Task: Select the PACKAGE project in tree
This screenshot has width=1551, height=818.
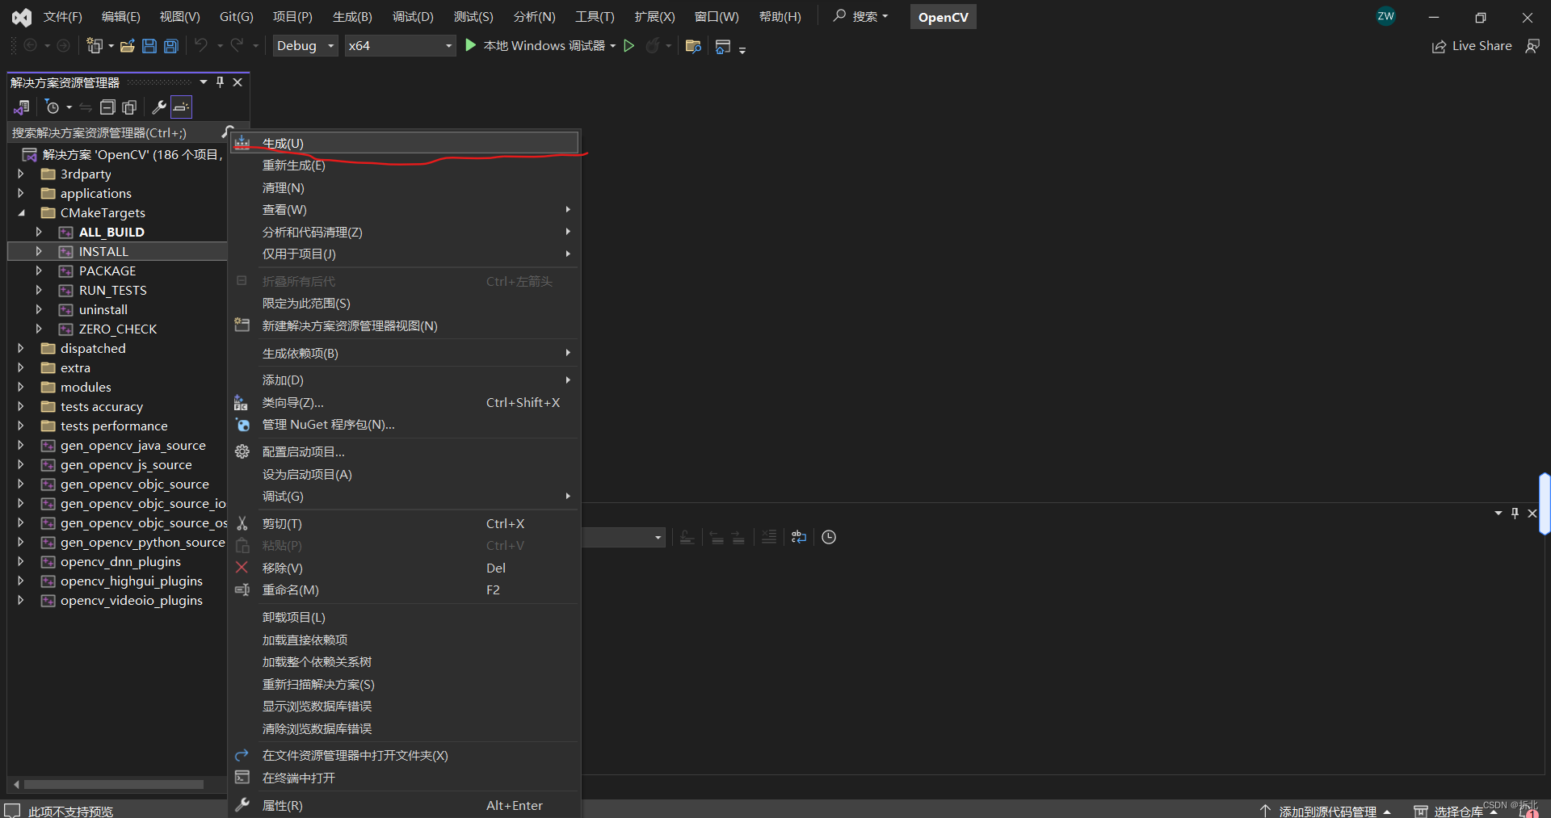Action: point(107,271)
